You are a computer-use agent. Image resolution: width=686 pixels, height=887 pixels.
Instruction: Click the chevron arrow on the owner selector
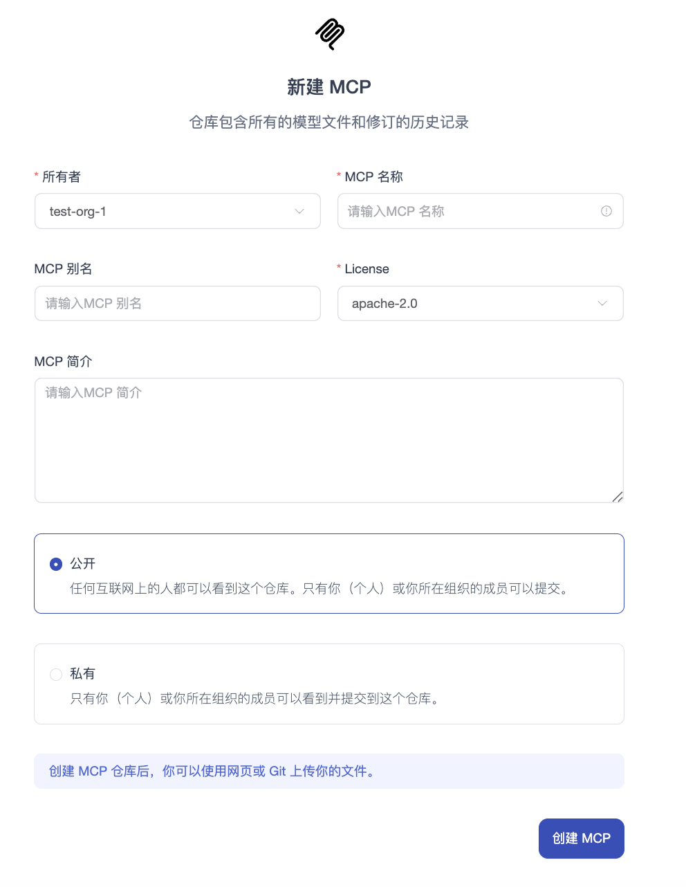coord(300,211)
